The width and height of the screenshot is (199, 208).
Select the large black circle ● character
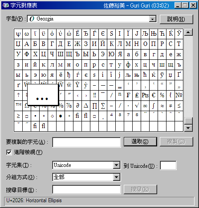pos(61,116)
